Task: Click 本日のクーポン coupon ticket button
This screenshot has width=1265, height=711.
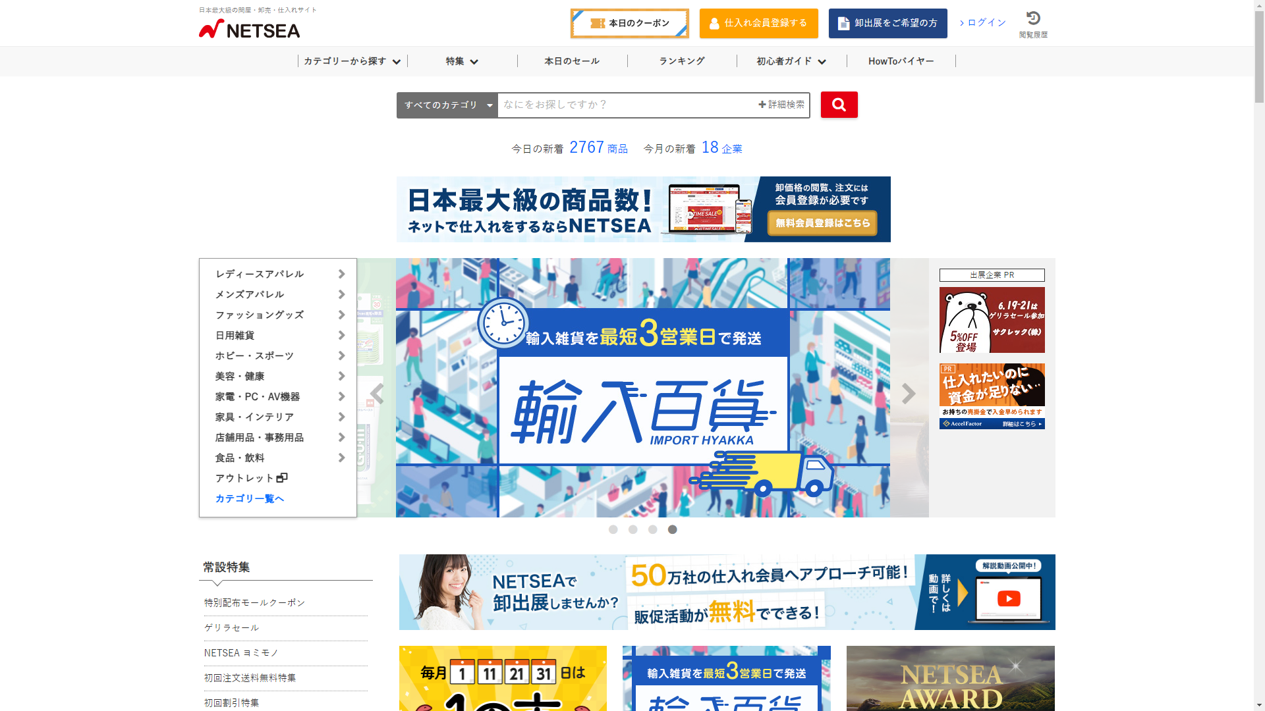Action: (x=629, y=23)
